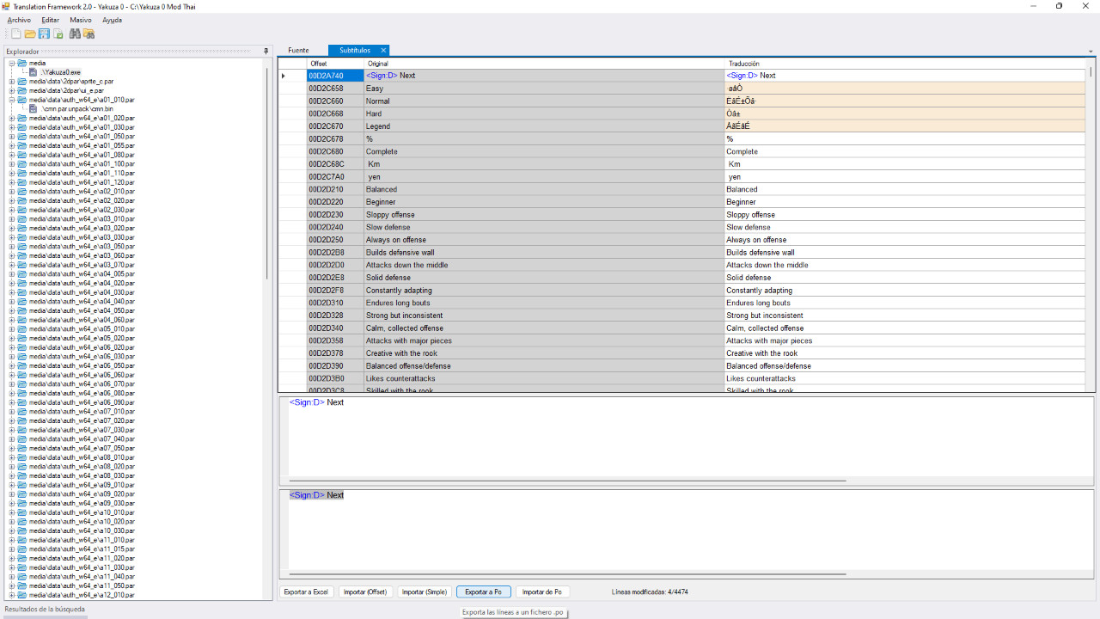The height and width of the screenshot is (619, 1100).
Task: Close the Subtítulos tab with X
Action: tap(383, 51)
